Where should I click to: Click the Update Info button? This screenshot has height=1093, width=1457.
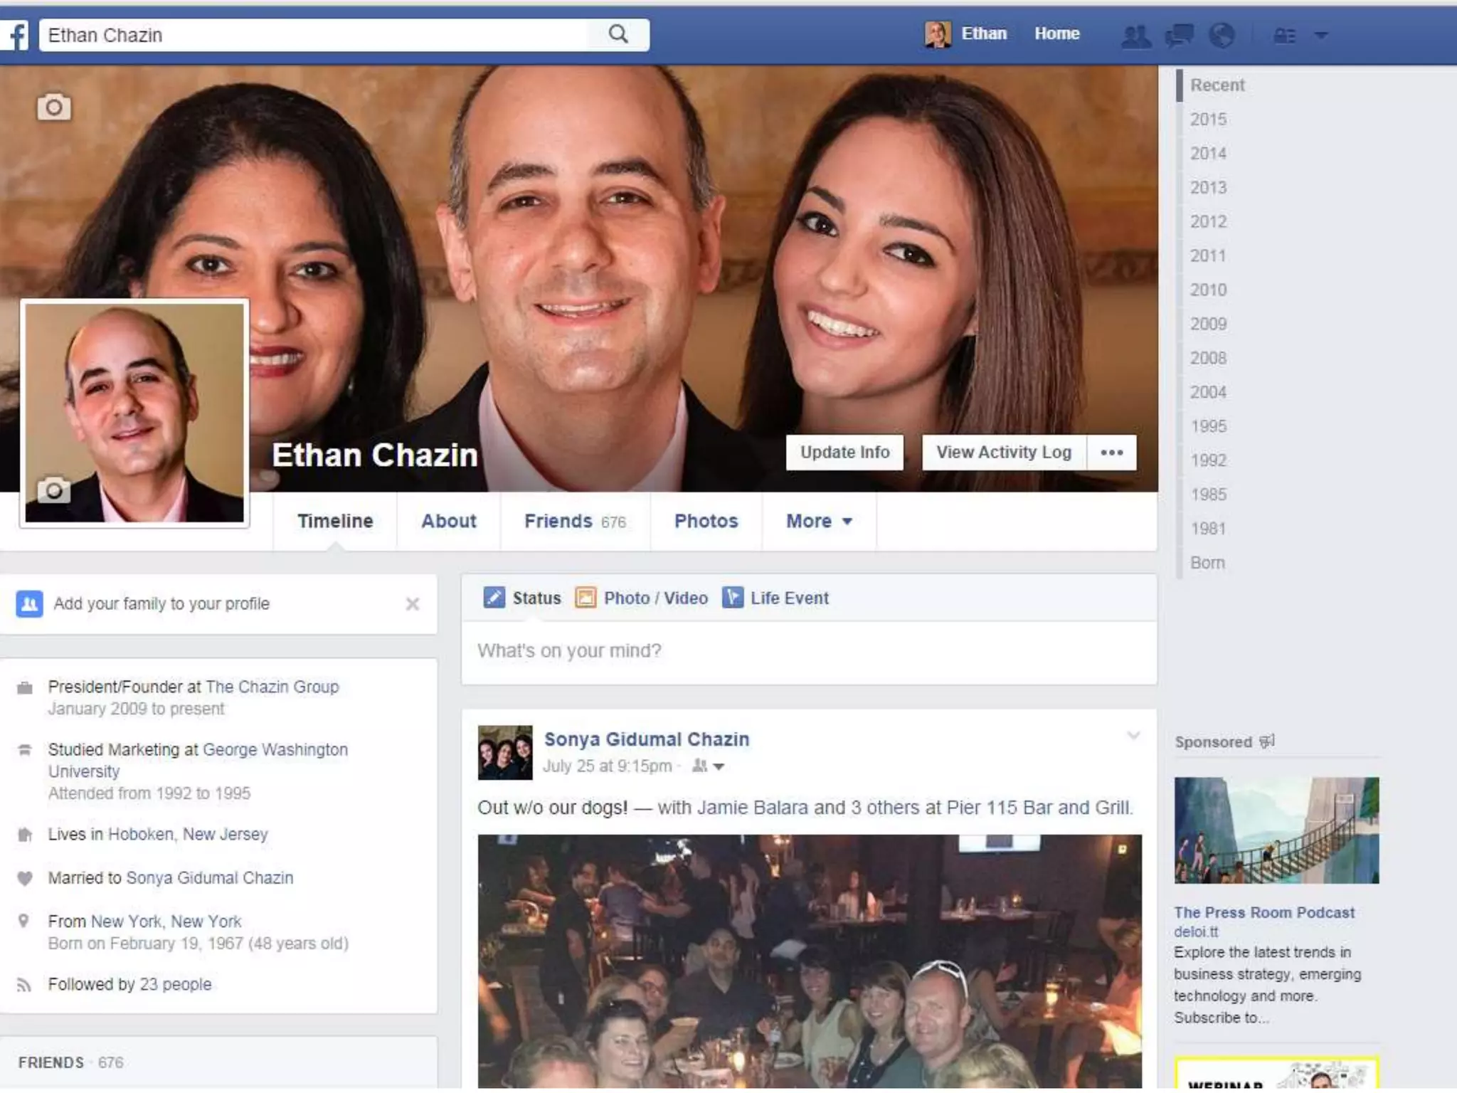(x=844, y=453)
